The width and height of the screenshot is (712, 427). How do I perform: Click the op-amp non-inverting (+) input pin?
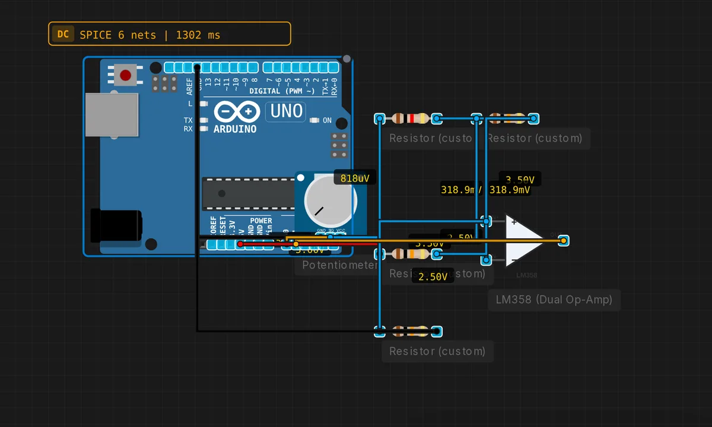[x=486, y=221]
